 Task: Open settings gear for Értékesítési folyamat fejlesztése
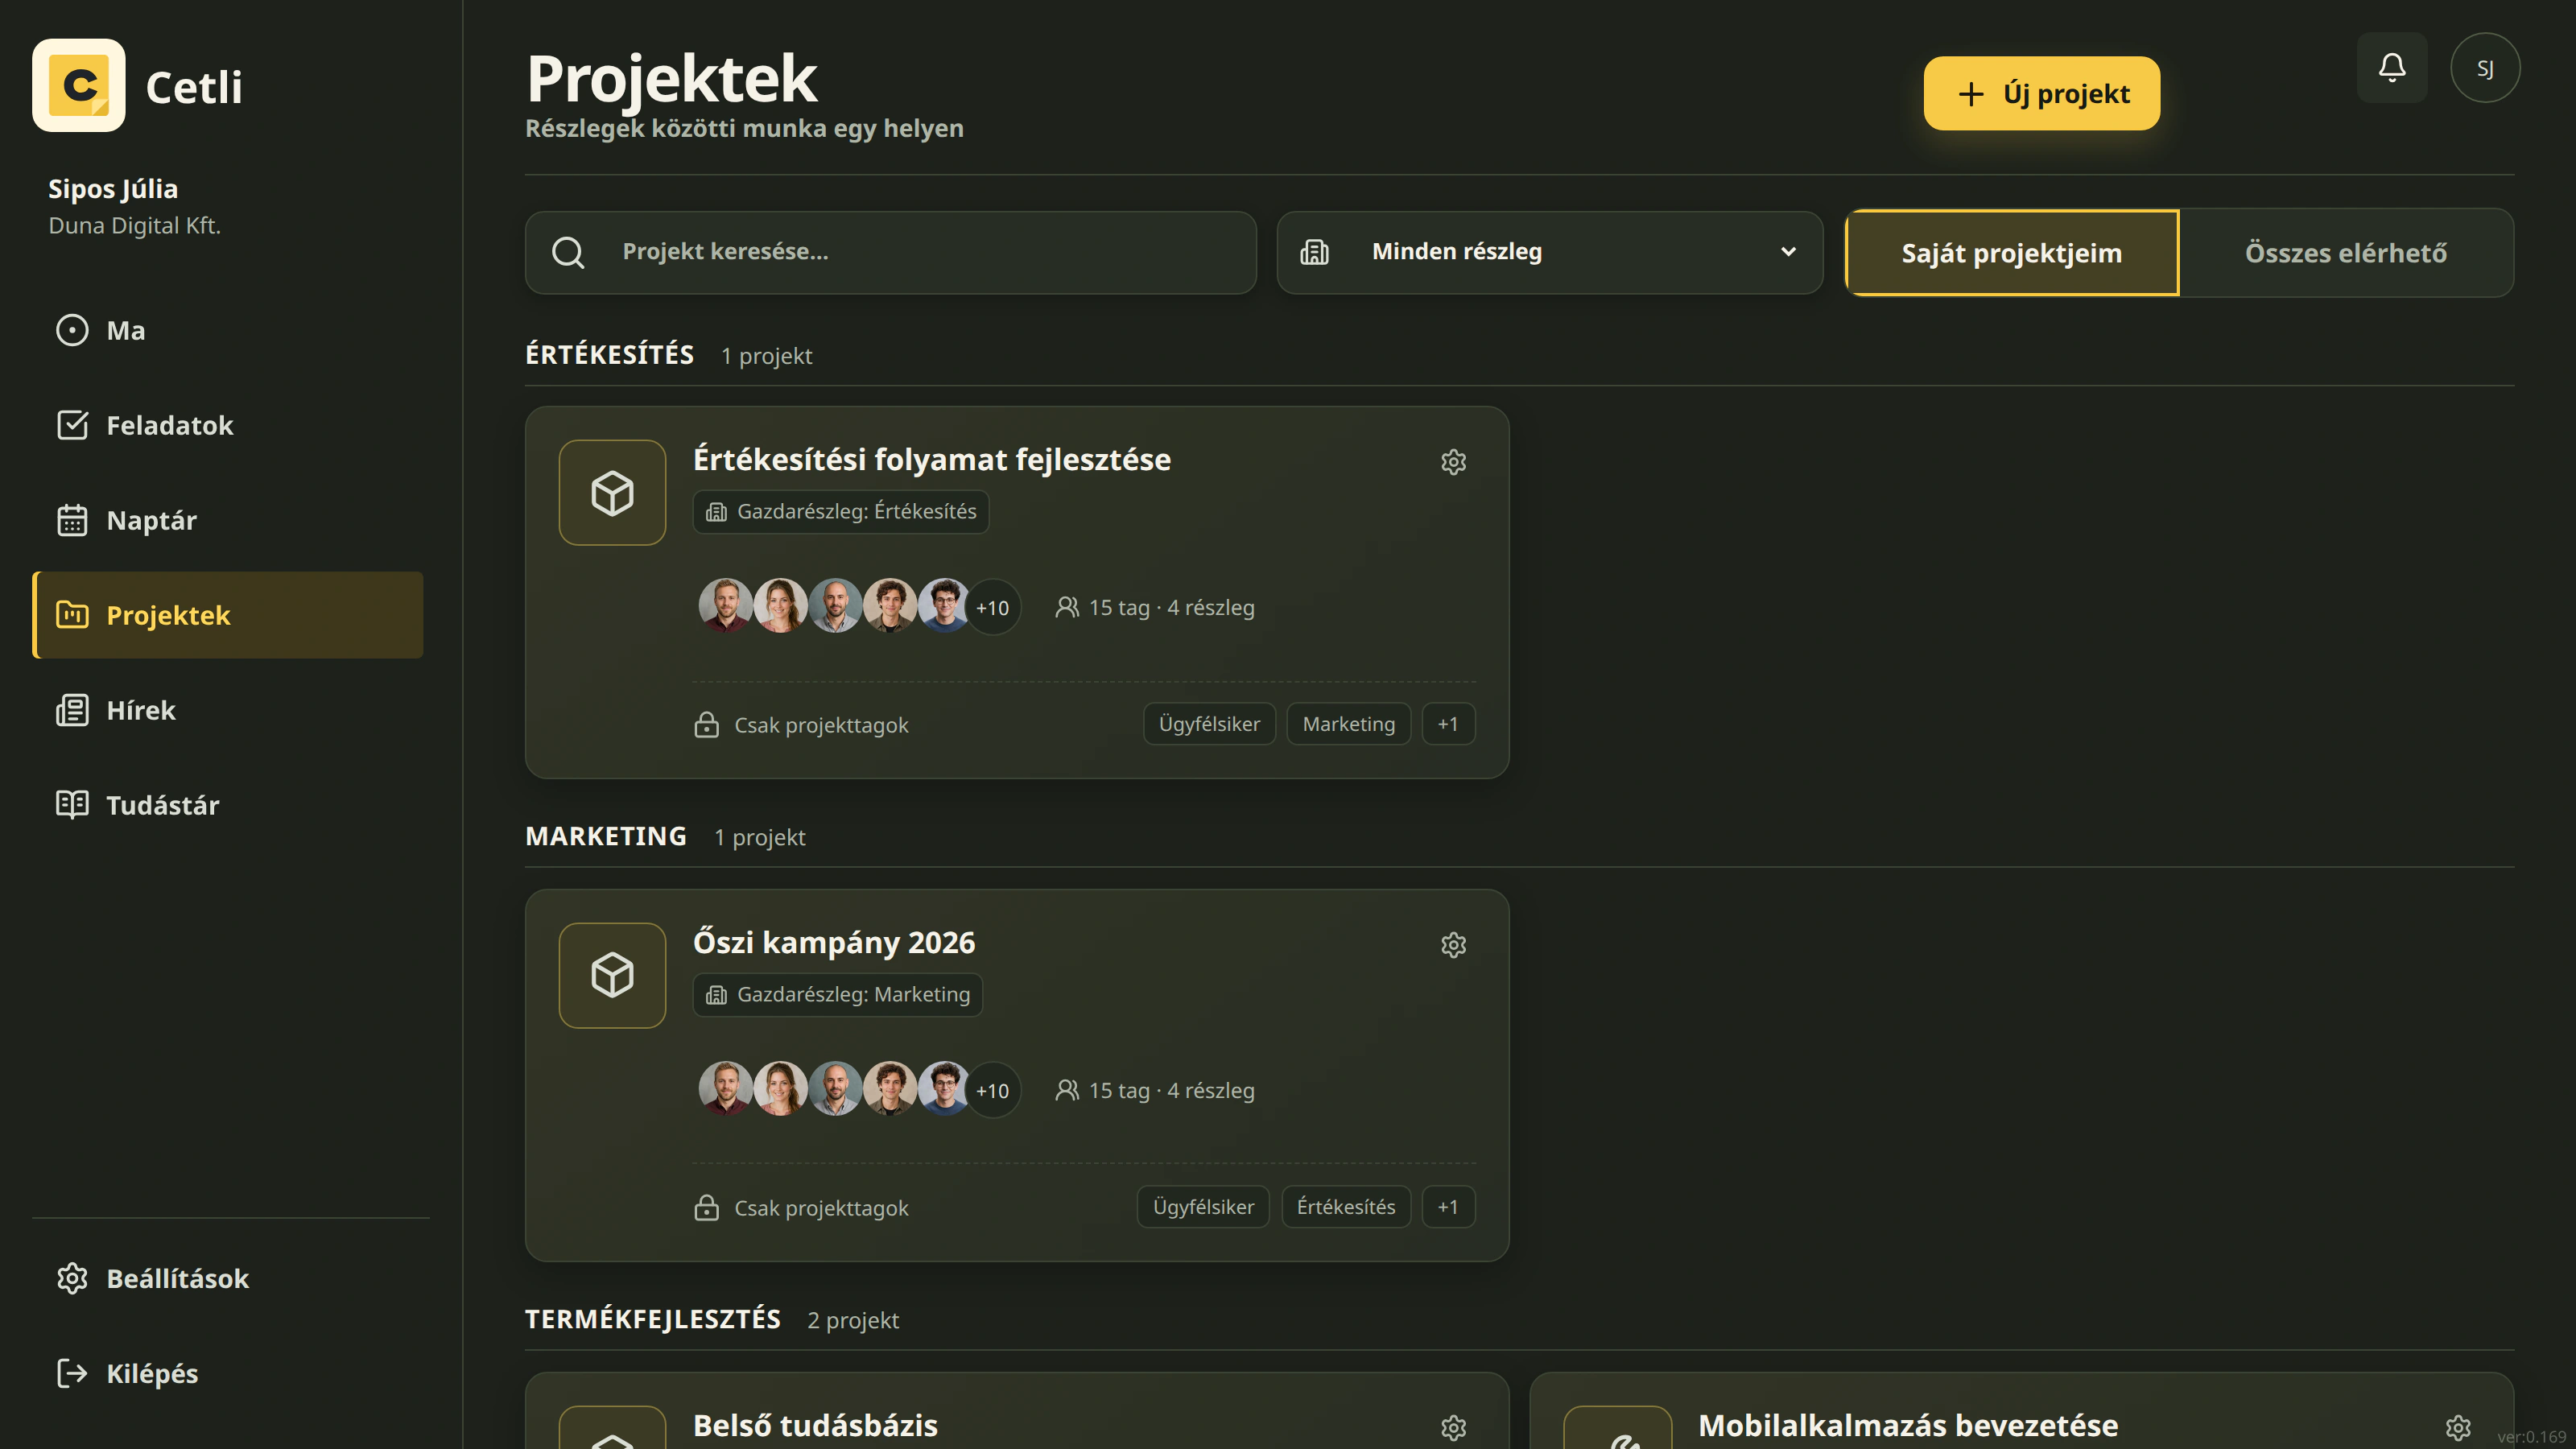tap(1453, 461)
